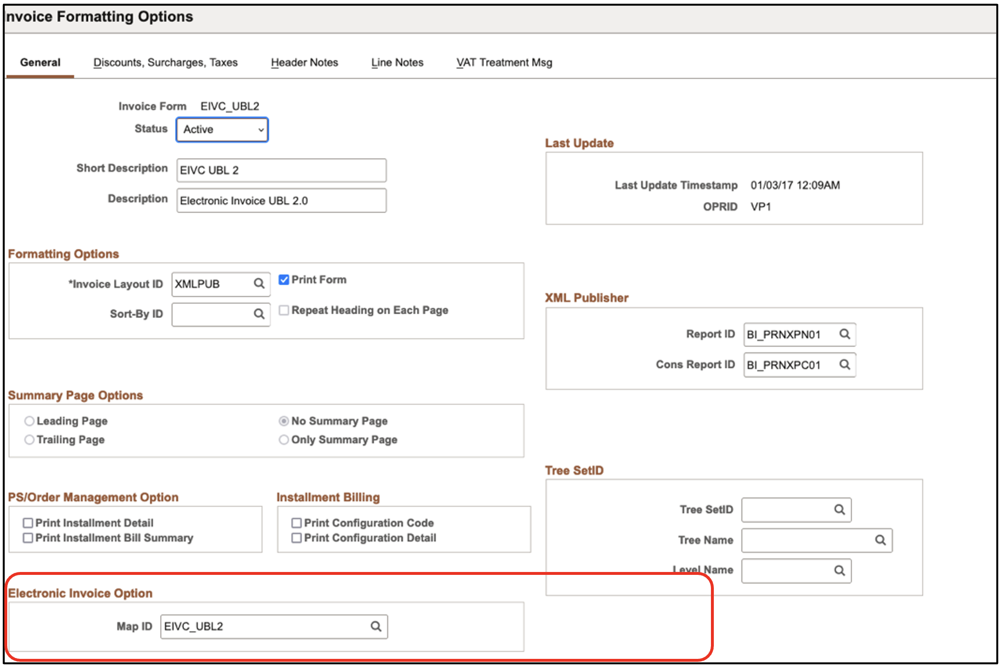Check Print Installment Detail
The image size is (1001, 669).
coord(28,522)
